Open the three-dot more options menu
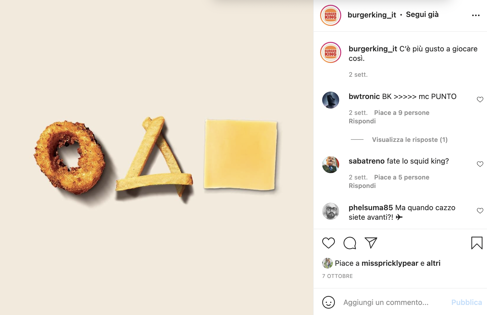This screenshot has height=315, width=487. point(476,15)
